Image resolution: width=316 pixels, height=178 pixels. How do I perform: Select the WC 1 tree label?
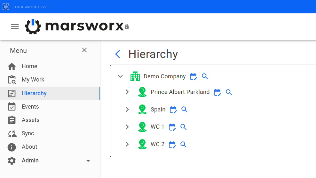[157, 127]
